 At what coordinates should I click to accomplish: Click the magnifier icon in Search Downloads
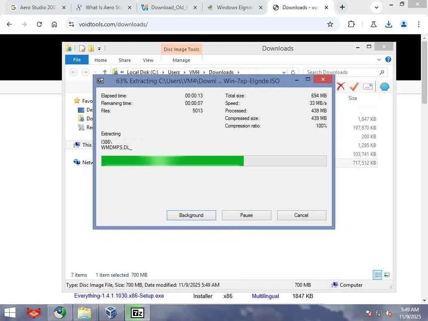pos(382,72)
